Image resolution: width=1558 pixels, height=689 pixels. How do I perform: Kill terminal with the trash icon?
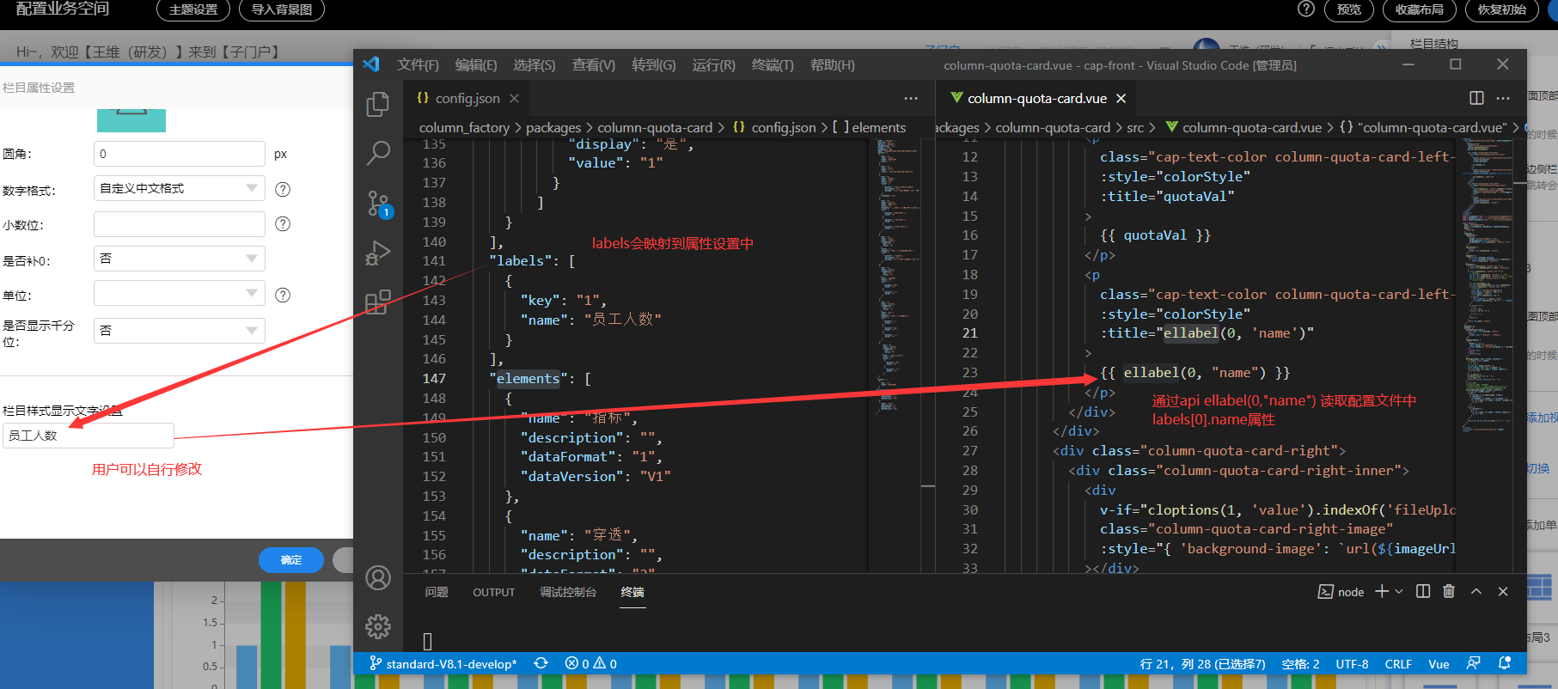[1449, 591]
